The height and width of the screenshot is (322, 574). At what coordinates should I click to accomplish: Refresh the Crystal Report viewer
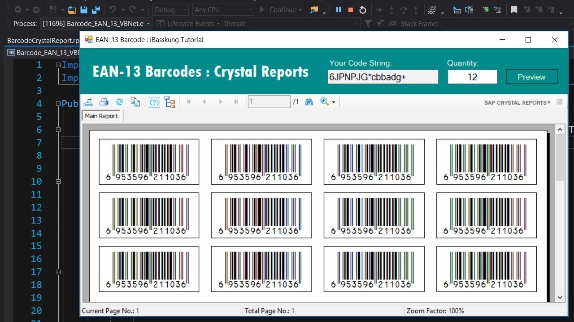coord(119,102)
